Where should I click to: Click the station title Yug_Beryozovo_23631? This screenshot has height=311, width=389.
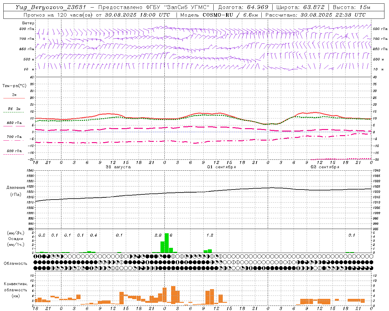[51, 7]
